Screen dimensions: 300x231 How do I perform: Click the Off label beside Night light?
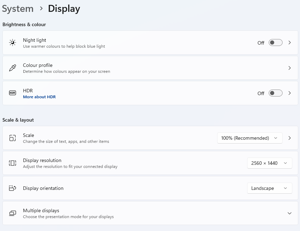point(261,43)
